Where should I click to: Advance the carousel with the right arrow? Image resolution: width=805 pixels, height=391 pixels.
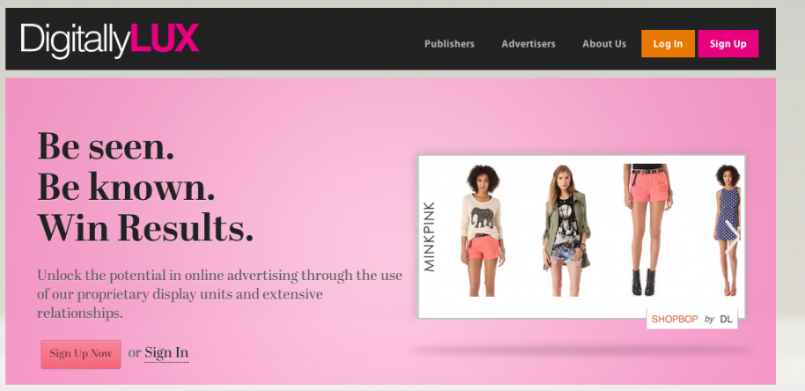(x=732, y=239)
